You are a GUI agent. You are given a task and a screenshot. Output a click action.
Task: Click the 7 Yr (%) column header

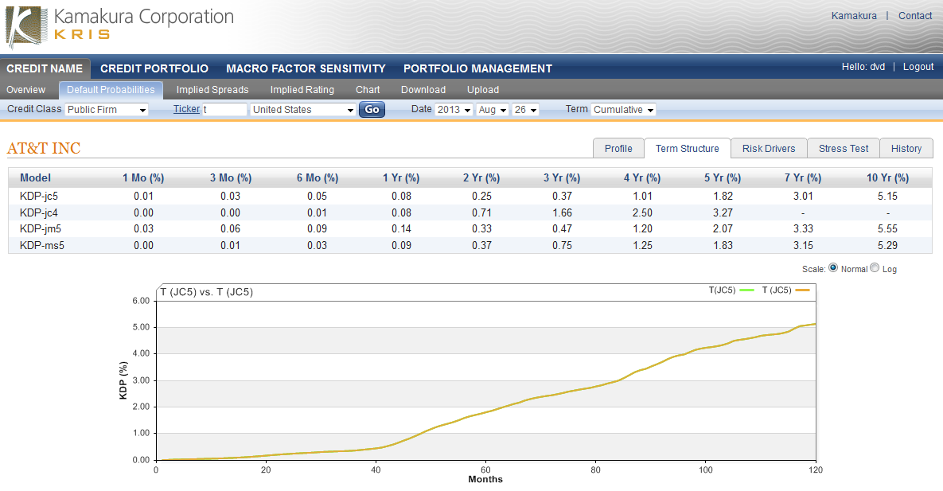(x=803, y=178)
